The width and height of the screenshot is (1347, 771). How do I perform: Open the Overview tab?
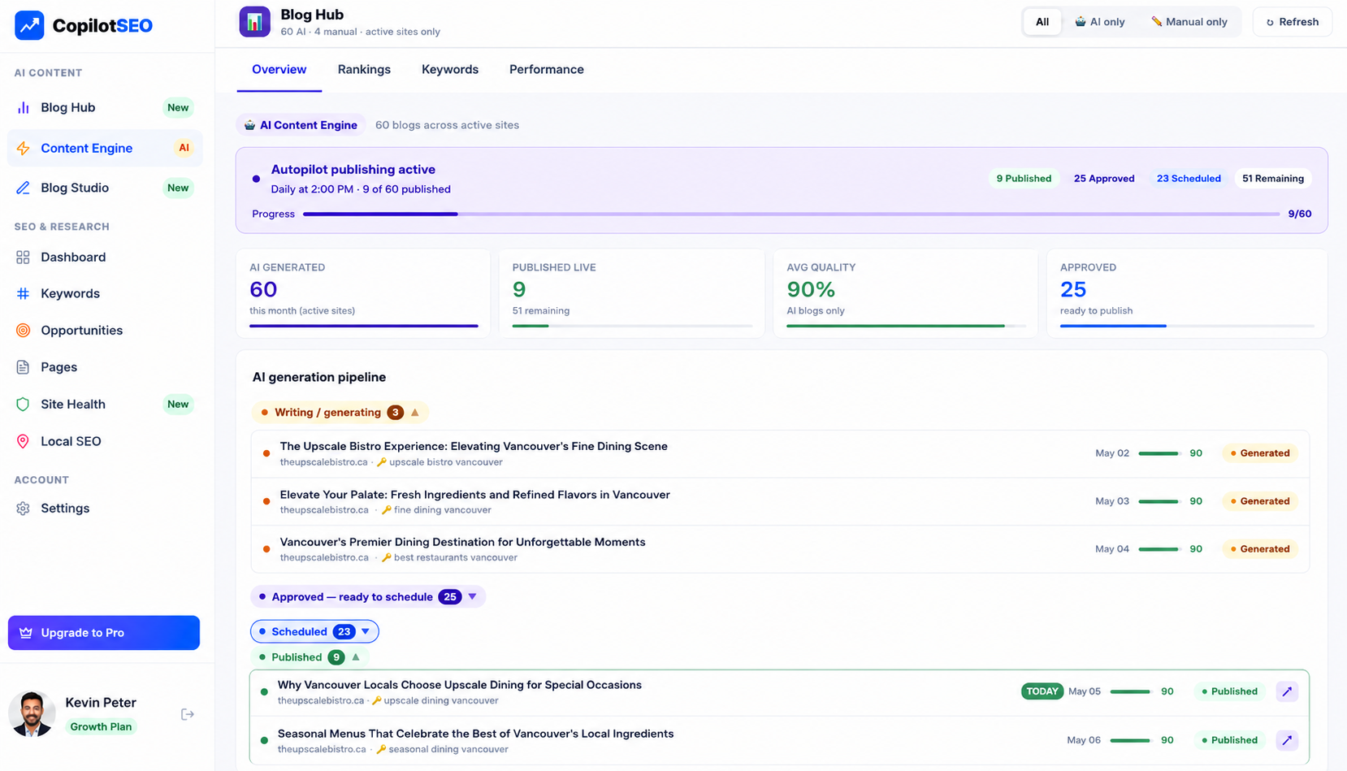279,70
